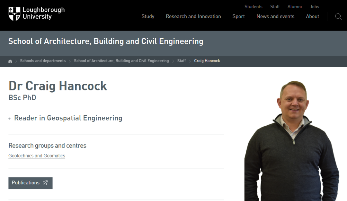
Task: Open School of Architecture breadcrumb link
Action: pyautogui.click(x=121, y=61)
